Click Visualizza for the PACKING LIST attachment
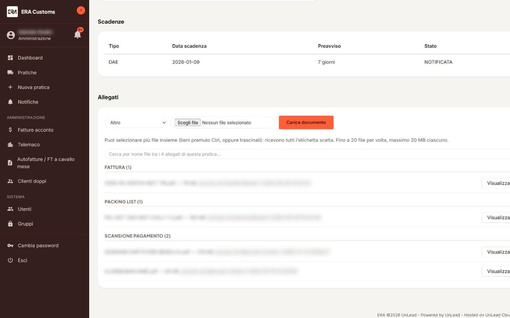Screen dimensions: 510x318 pyautogui.click(x=496, y=218)
